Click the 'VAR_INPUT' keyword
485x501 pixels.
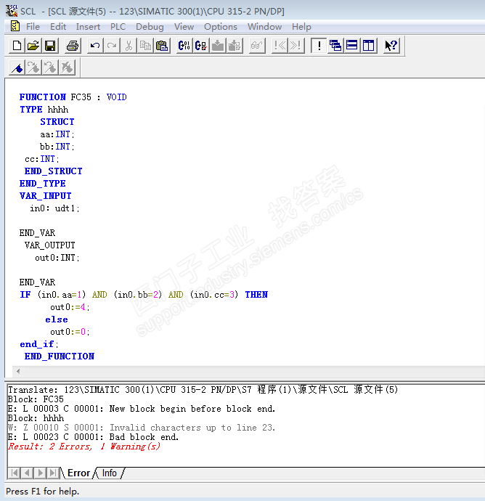click(45, 196)
